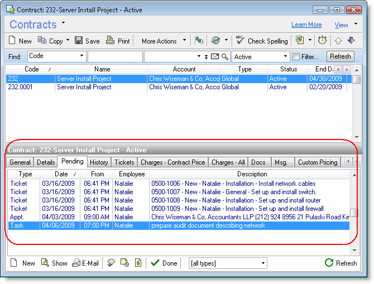Image resolution: width=374 pixels, height=284 pixels.
Task: Click the search text field next to Code
Action: pos(115,57)
